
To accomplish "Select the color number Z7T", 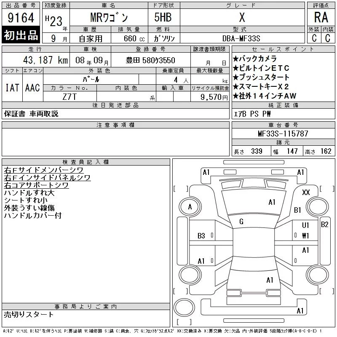I will 70,97.
